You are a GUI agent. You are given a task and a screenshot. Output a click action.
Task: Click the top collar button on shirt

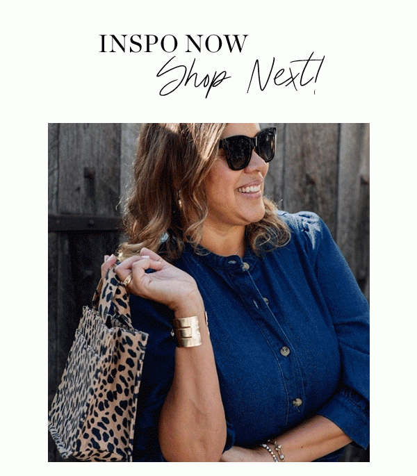(245, 266)
